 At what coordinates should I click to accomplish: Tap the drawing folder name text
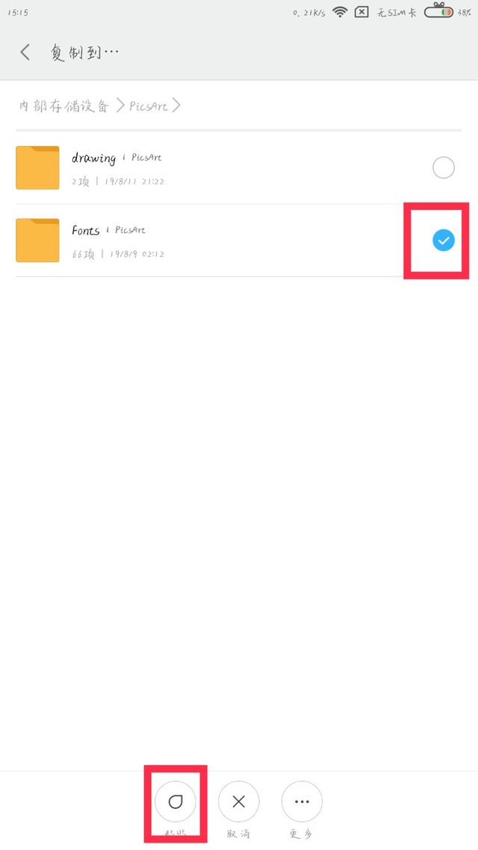coord(94,158)
